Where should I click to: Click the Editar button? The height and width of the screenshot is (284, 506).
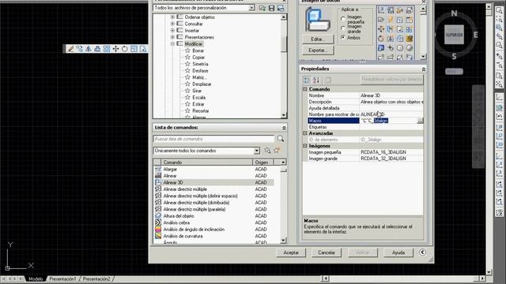[318, 39]
